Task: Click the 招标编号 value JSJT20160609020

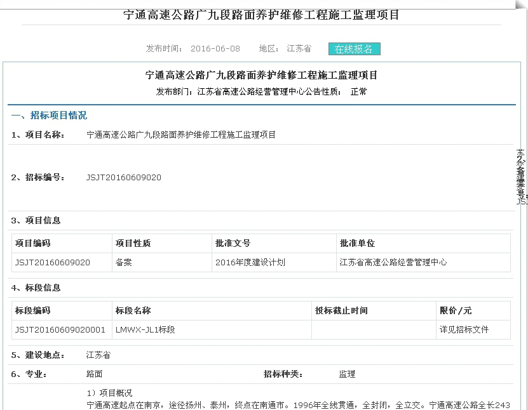Action: tap(124, 177)
